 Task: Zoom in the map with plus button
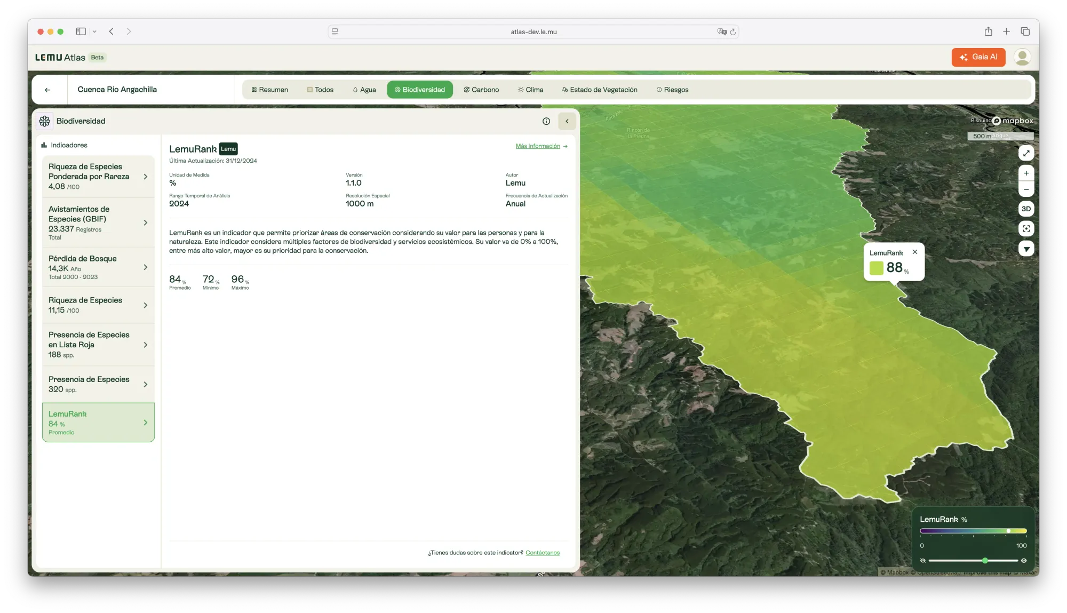click(1026, 173)
